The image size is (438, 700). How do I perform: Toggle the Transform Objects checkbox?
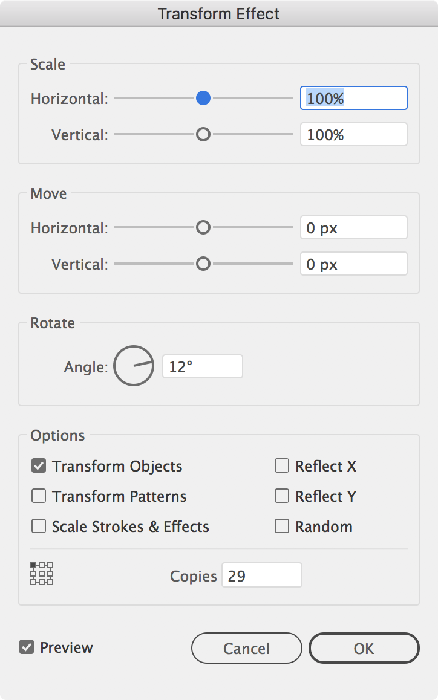point(39,465)
